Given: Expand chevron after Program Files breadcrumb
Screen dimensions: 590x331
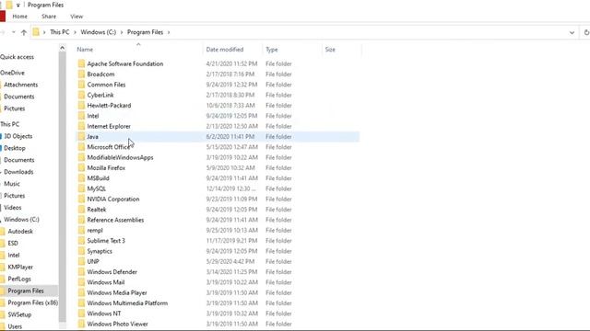Looking at the screenshot, I should tap(169, 32).
